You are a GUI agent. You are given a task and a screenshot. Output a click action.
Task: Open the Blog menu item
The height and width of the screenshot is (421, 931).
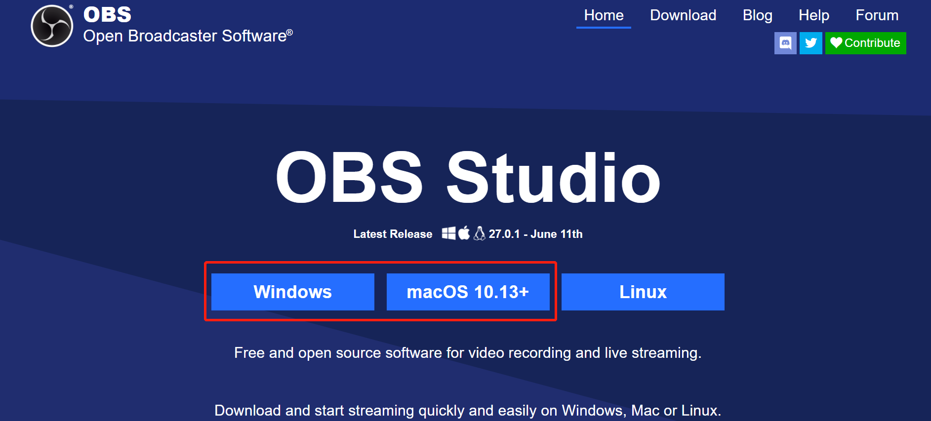757,15
